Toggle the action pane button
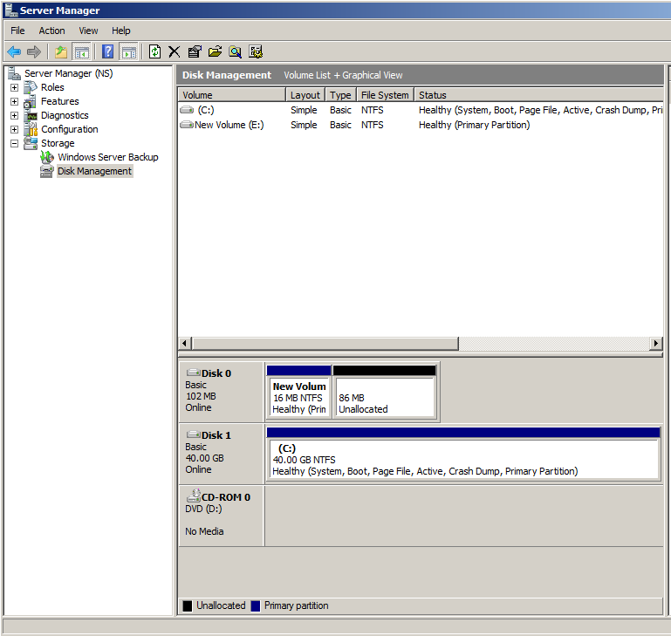671x636 pixels. 129,51
